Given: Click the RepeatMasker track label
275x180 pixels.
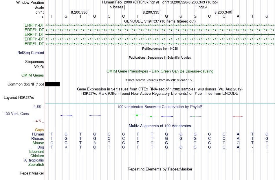Looking at the screenshot, I should [x=32, y=173].
